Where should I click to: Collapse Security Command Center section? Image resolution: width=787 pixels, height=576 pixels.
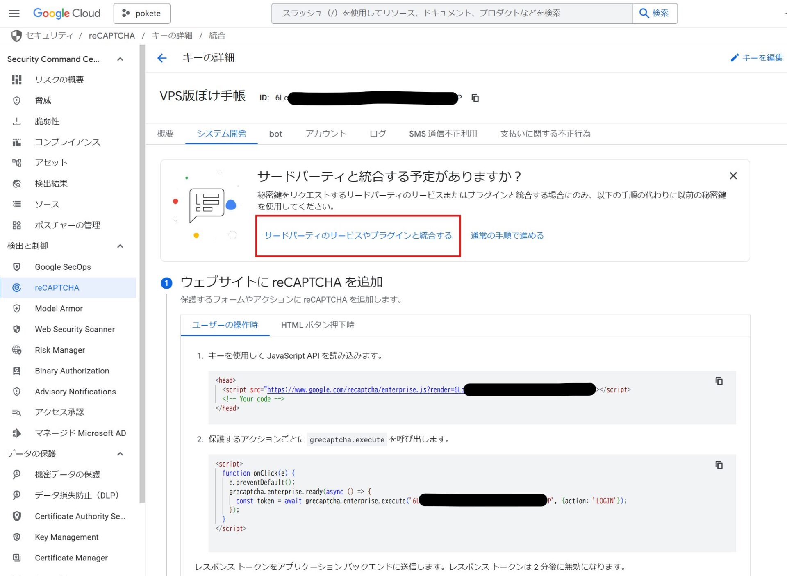coord(120,59)
